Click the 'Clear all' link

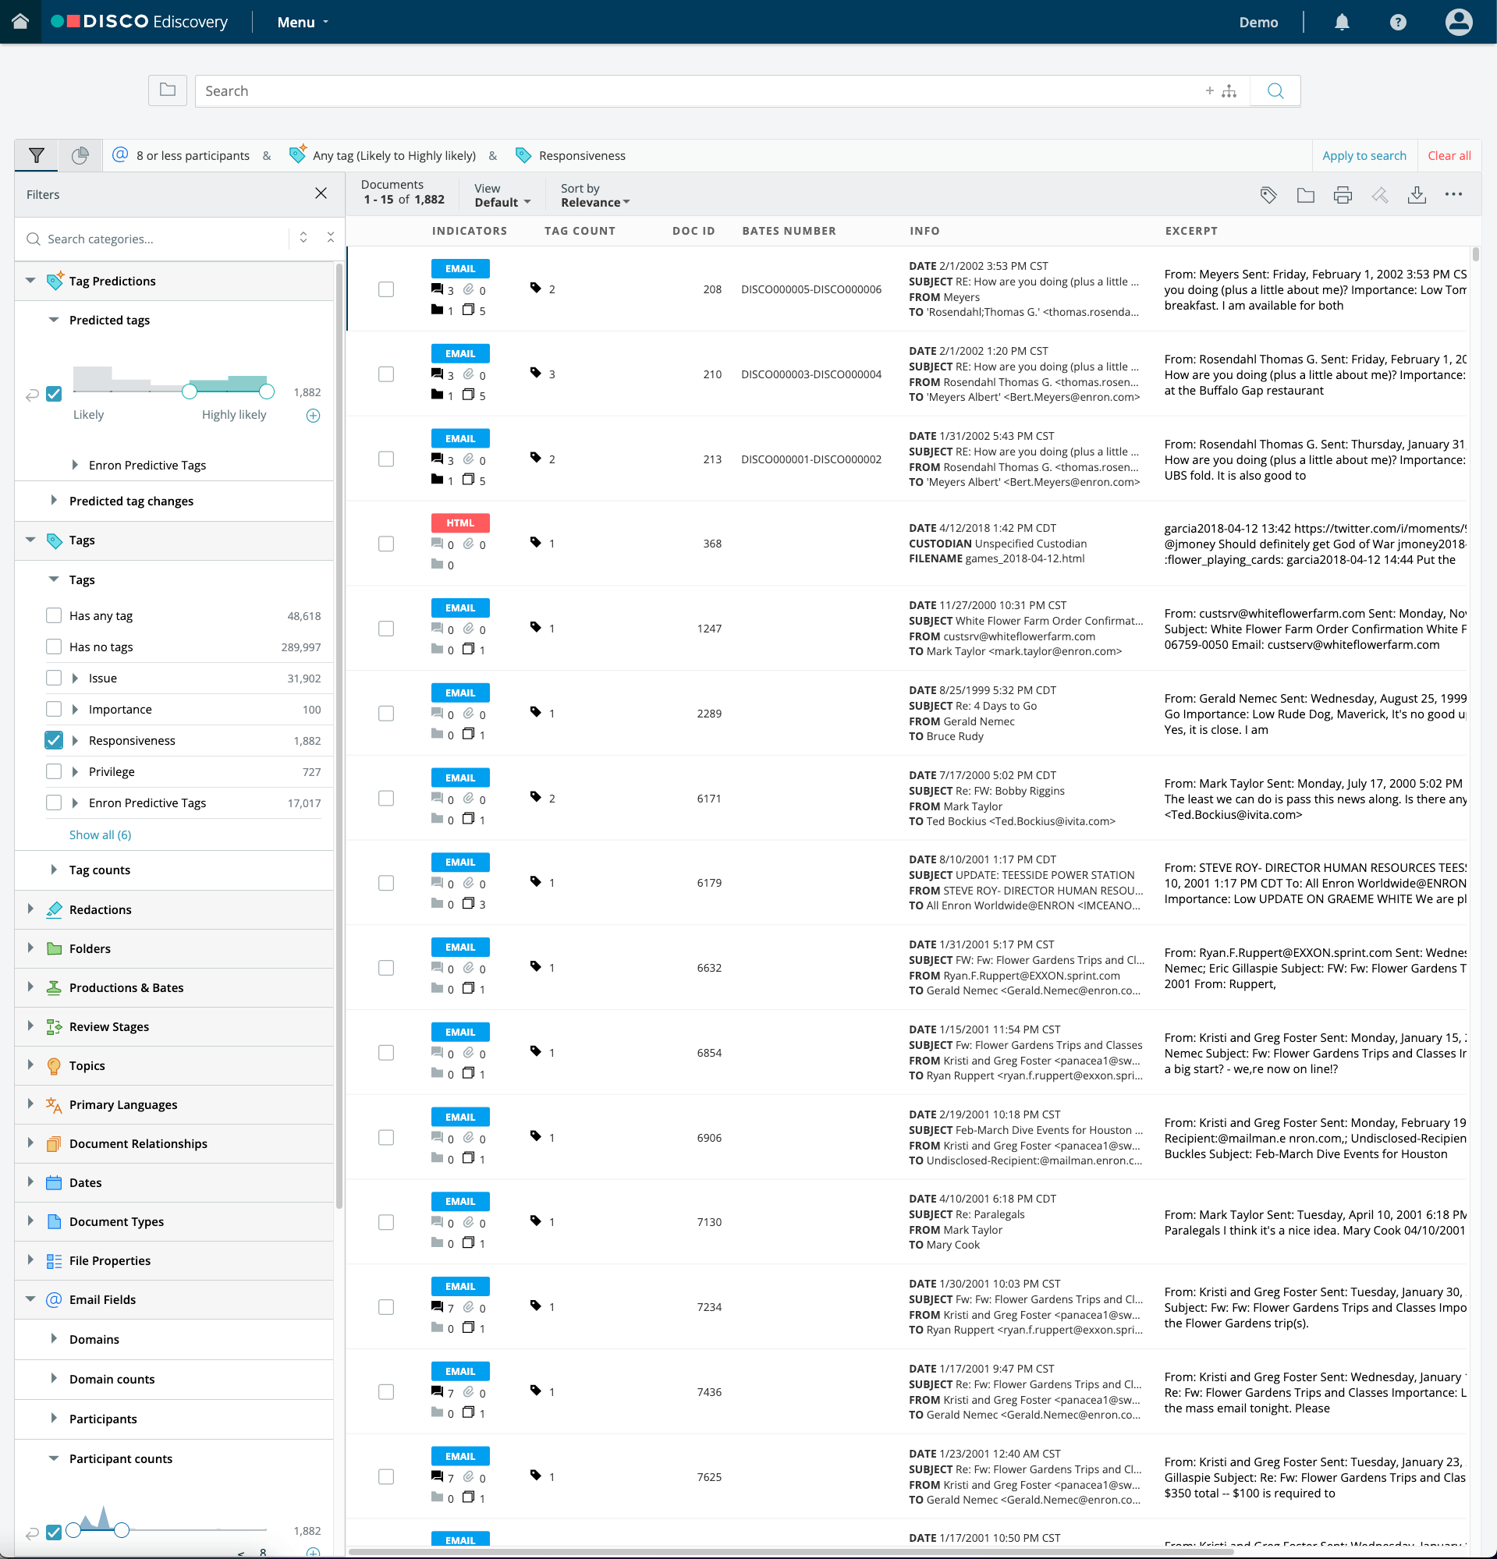tap(1448, 155)
